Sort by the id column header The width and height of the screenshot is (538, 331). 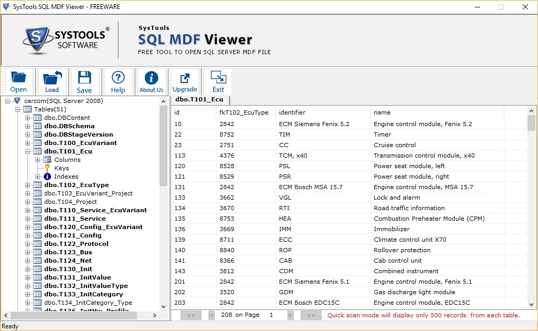[194, 112]
